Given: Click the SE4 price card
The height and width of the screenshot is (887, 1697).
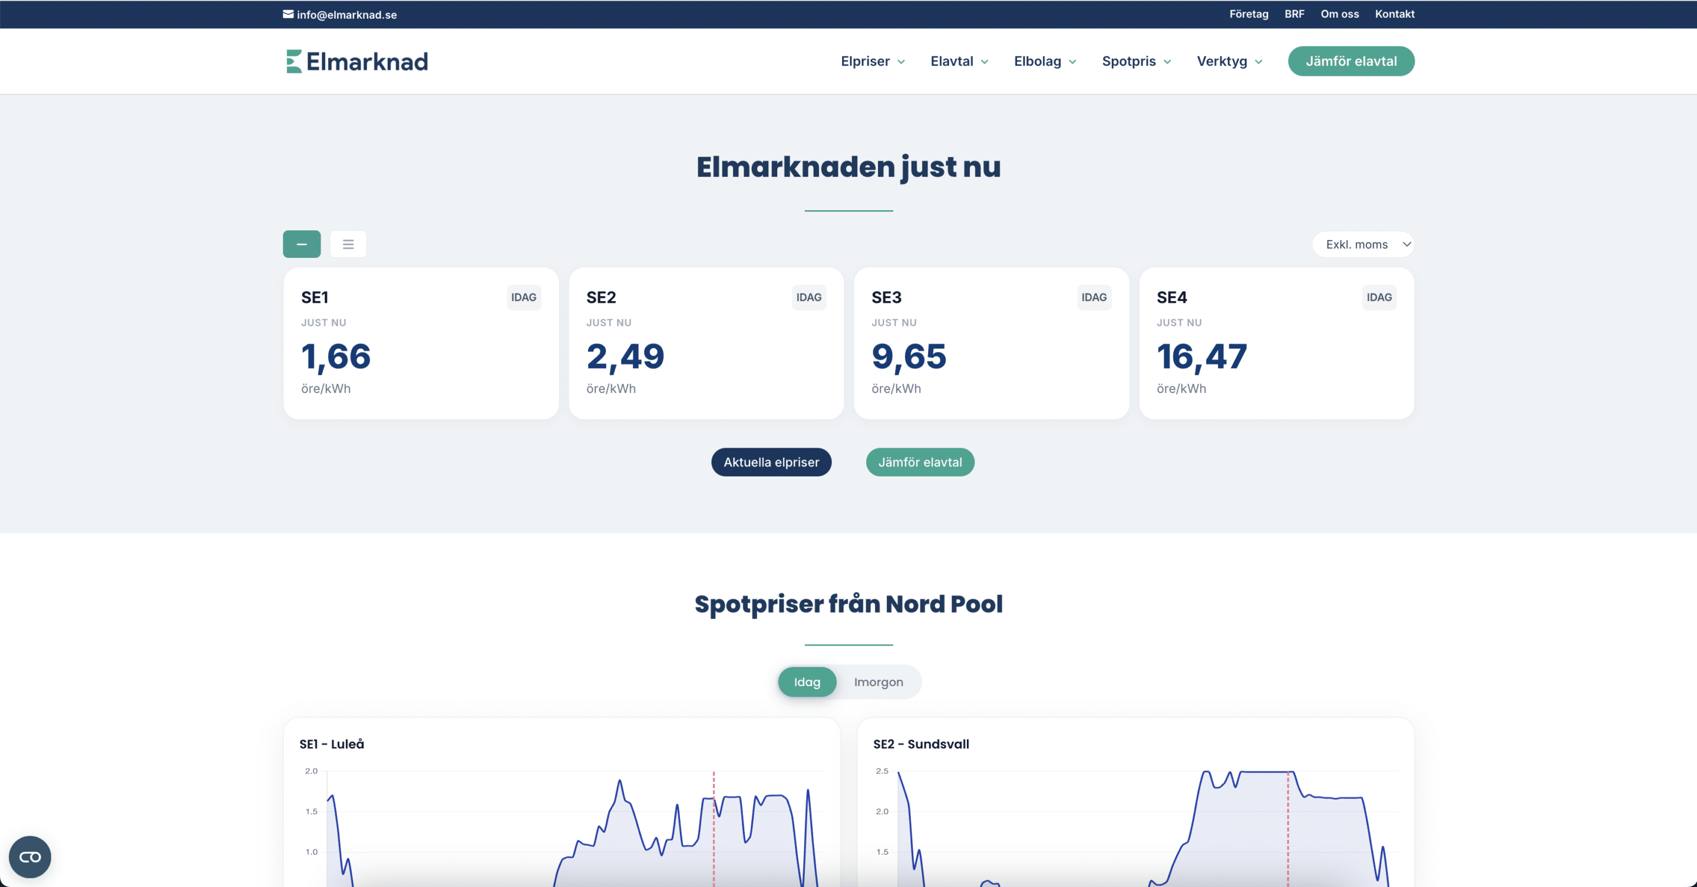Looking at the screenshot, I should click(1276, 343).
